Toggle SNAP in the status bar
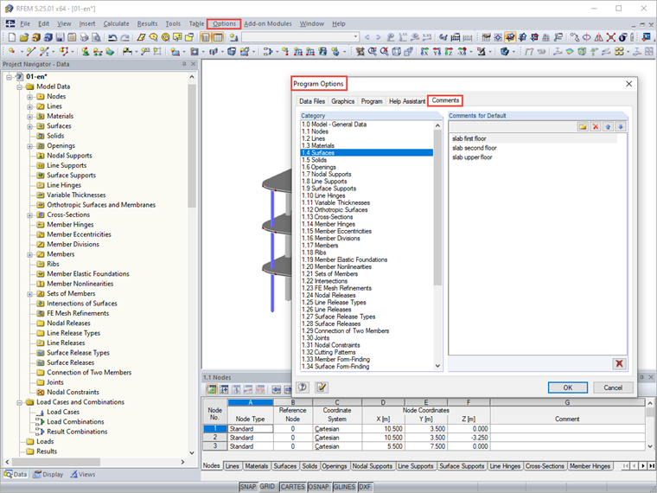This screenshot has height=493, width=657. pyautogui.click(x=247, y=487)
